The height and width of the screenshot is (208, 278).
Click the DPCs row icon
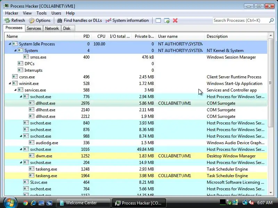coord(21,63)
